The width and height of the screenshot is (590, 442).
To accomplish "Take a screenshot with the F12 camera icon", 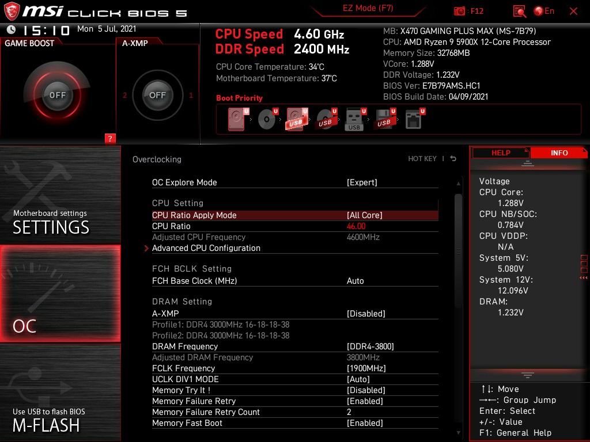I will (459, 12).
